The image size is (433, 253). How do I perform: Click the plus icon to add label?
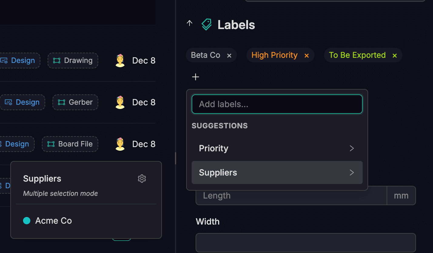pos(196,77)
